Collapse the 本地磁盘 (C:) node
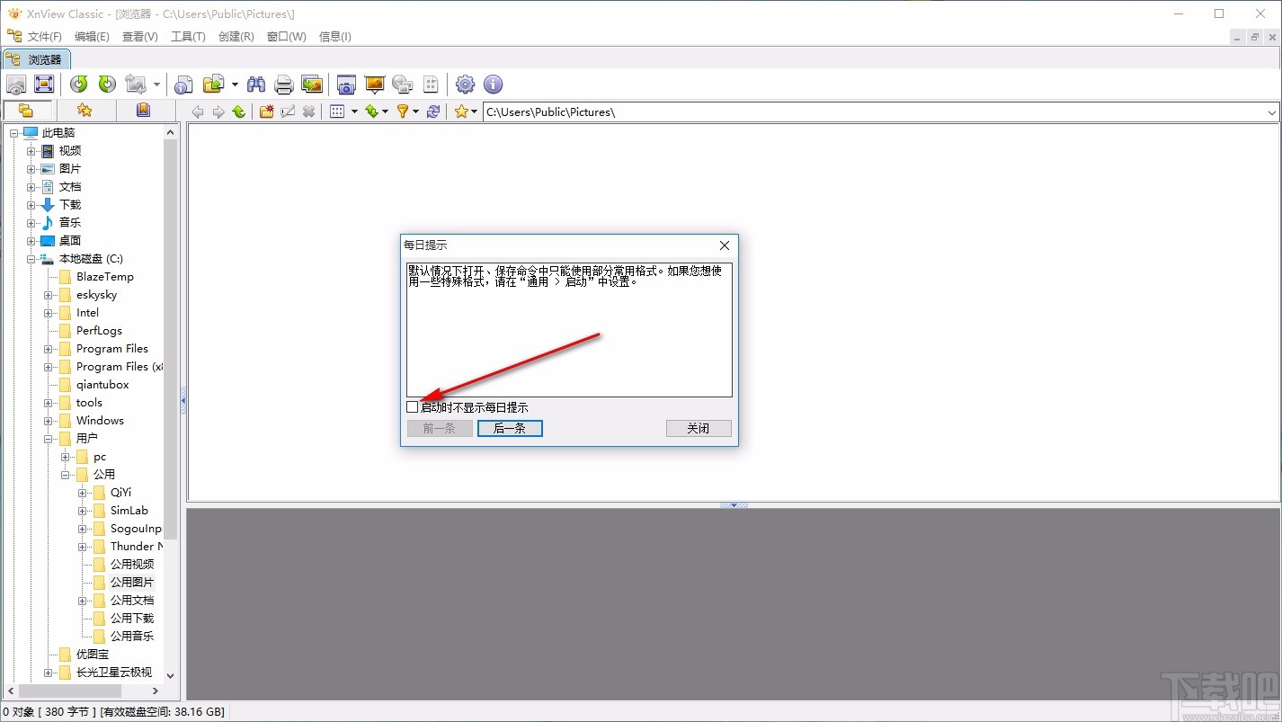Screen dimensions: 1282x722 click(x=31, y=259)
